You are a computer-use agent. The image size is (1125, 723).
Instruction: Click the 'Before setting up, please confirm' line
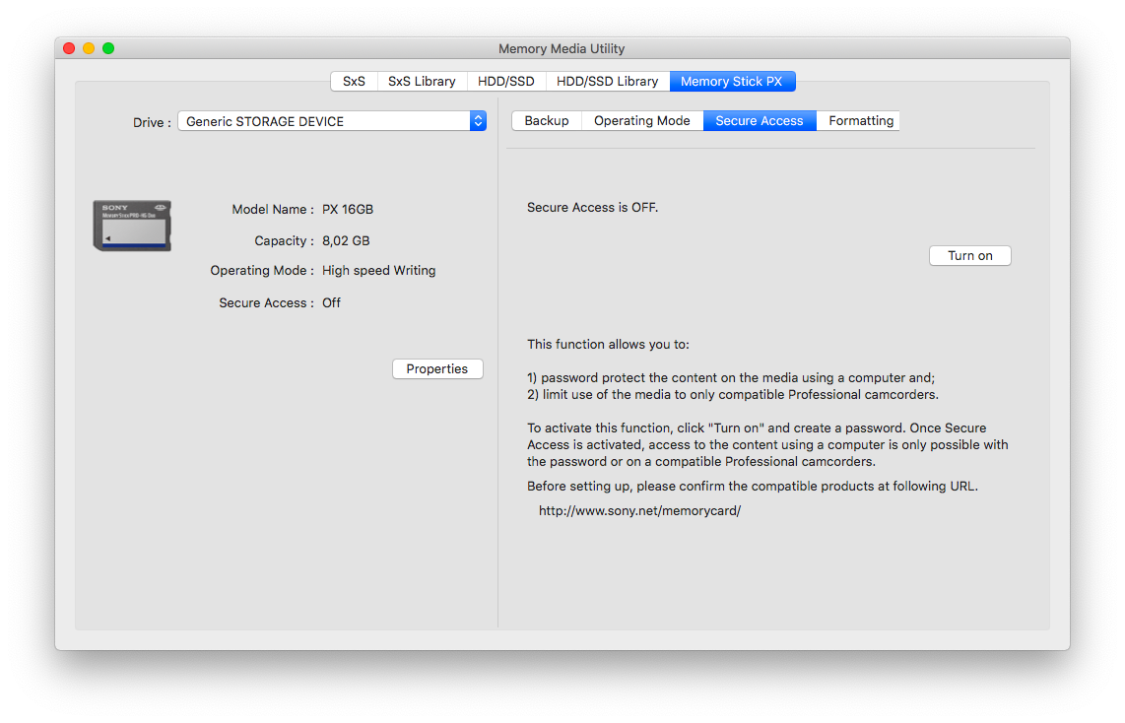[753, 487]
